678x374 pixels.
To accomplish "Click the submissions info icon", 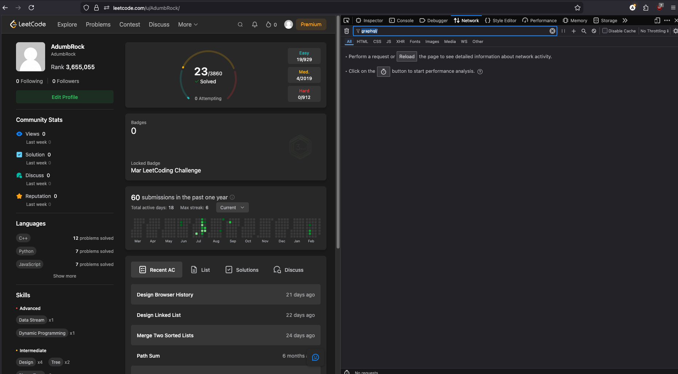I will pos(232,197).
